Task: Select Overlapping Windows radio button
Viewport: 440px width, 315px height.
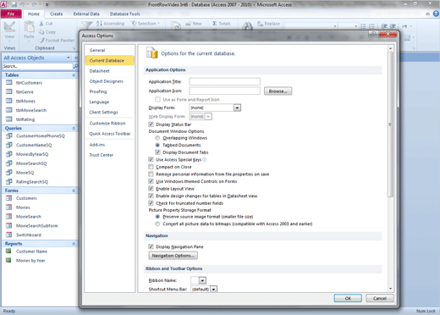Action: pos(157,138)
